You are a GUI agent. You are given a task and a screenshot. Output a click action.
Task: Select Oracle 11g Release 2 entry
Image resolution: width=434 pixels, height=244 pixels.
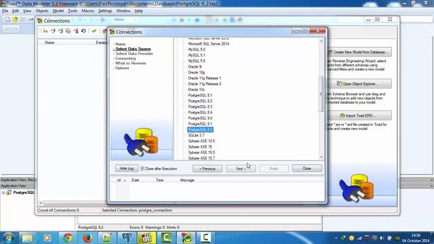[x=204, y=84]
